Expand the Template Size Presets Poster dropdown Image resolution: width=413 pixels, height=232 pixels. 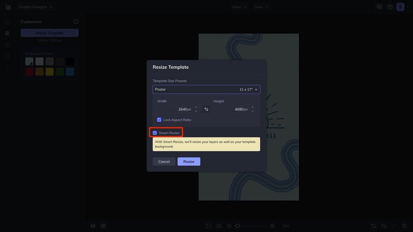tap(206, 89)
